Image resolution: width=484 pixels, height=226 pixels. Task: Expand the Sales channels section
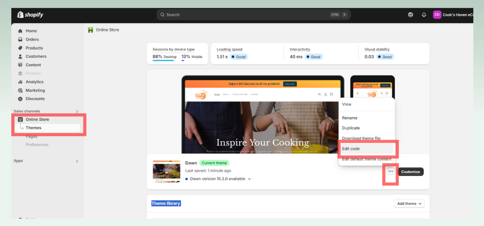pyautogui.click(x=77, y=111)
